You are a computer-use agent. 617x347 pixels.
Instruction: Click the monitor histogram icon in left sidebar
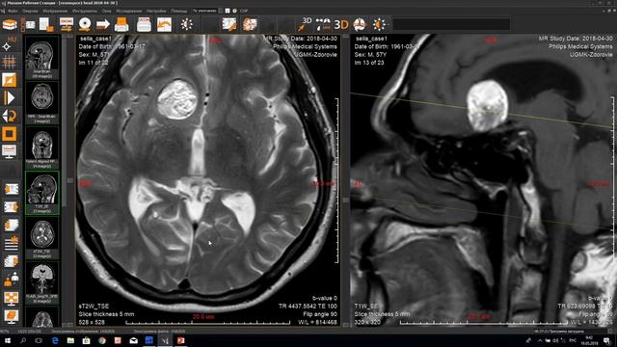pos(9,152)
